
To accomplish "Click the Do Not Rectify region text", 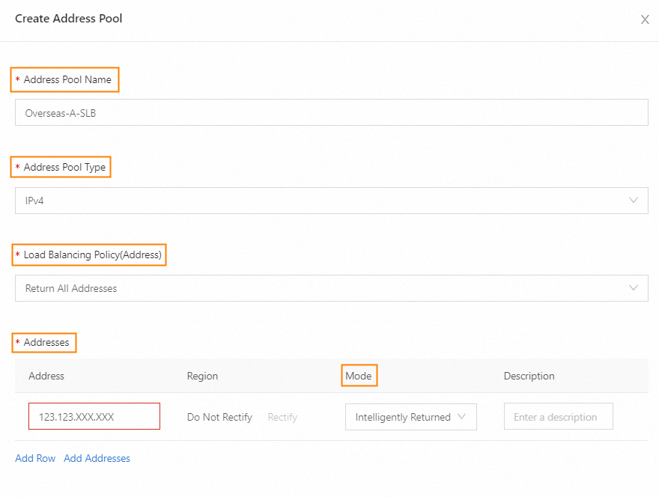I will 219,417.
